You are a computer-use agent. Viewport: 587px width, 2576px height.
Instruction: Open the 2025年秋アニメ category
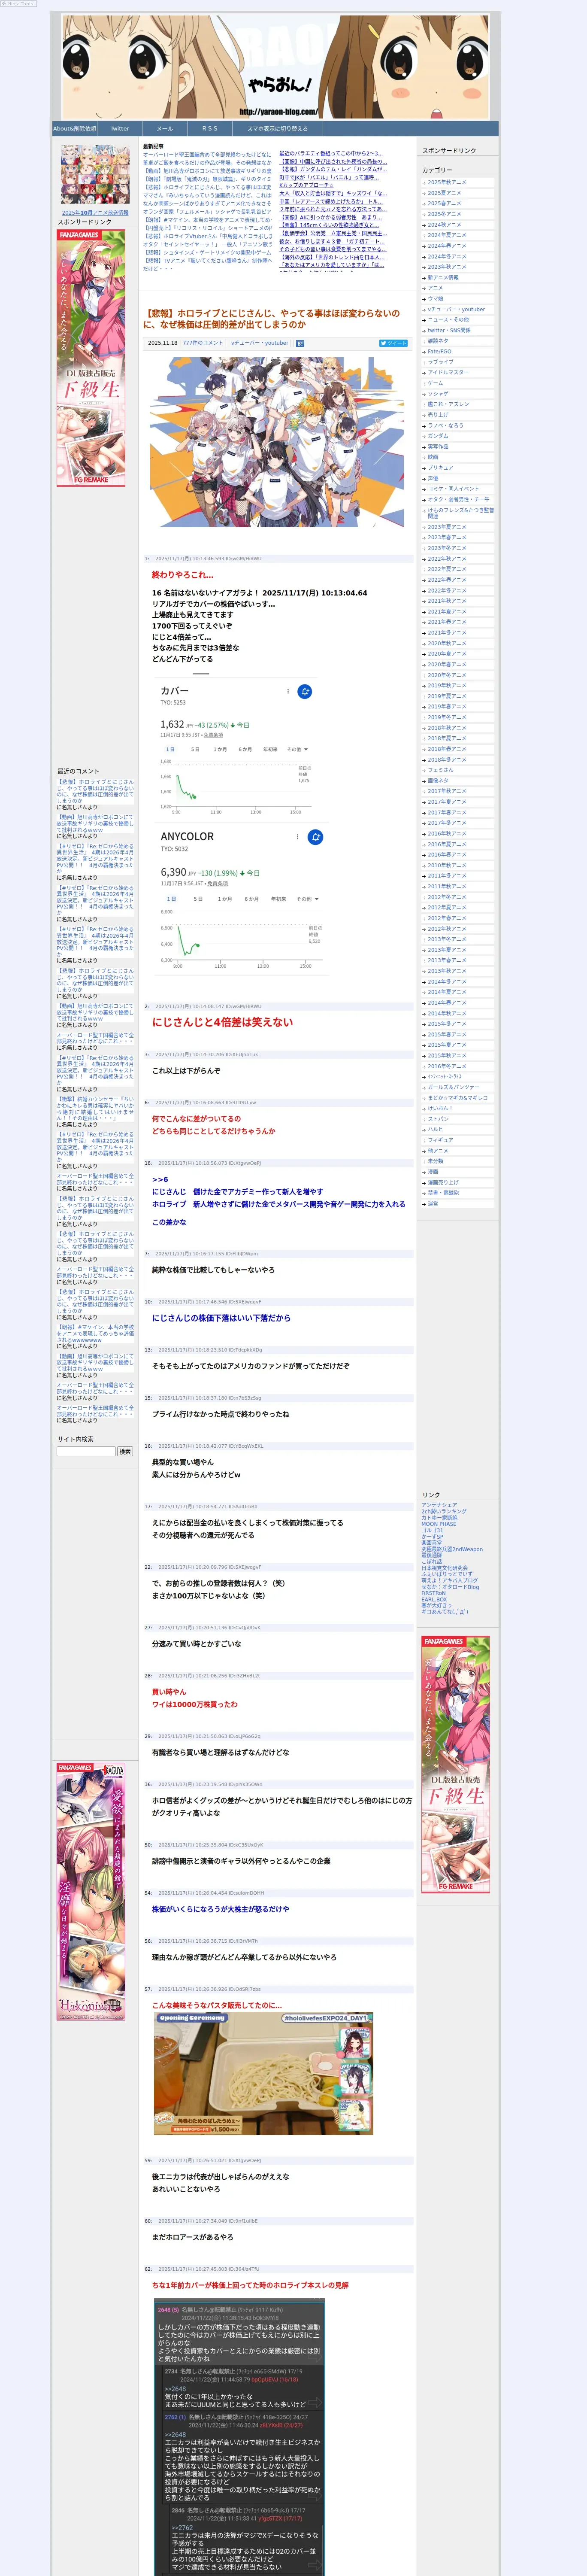(447, 182)
